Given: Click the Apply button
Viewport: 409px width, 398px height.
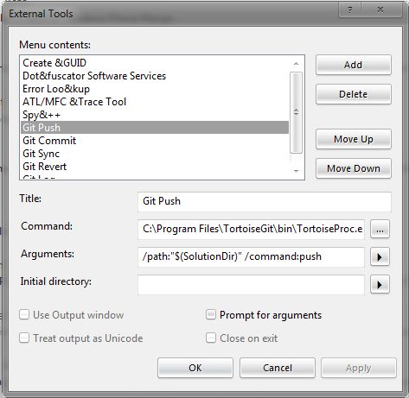Looking at the screenshot, I should (x=359, y=368).
